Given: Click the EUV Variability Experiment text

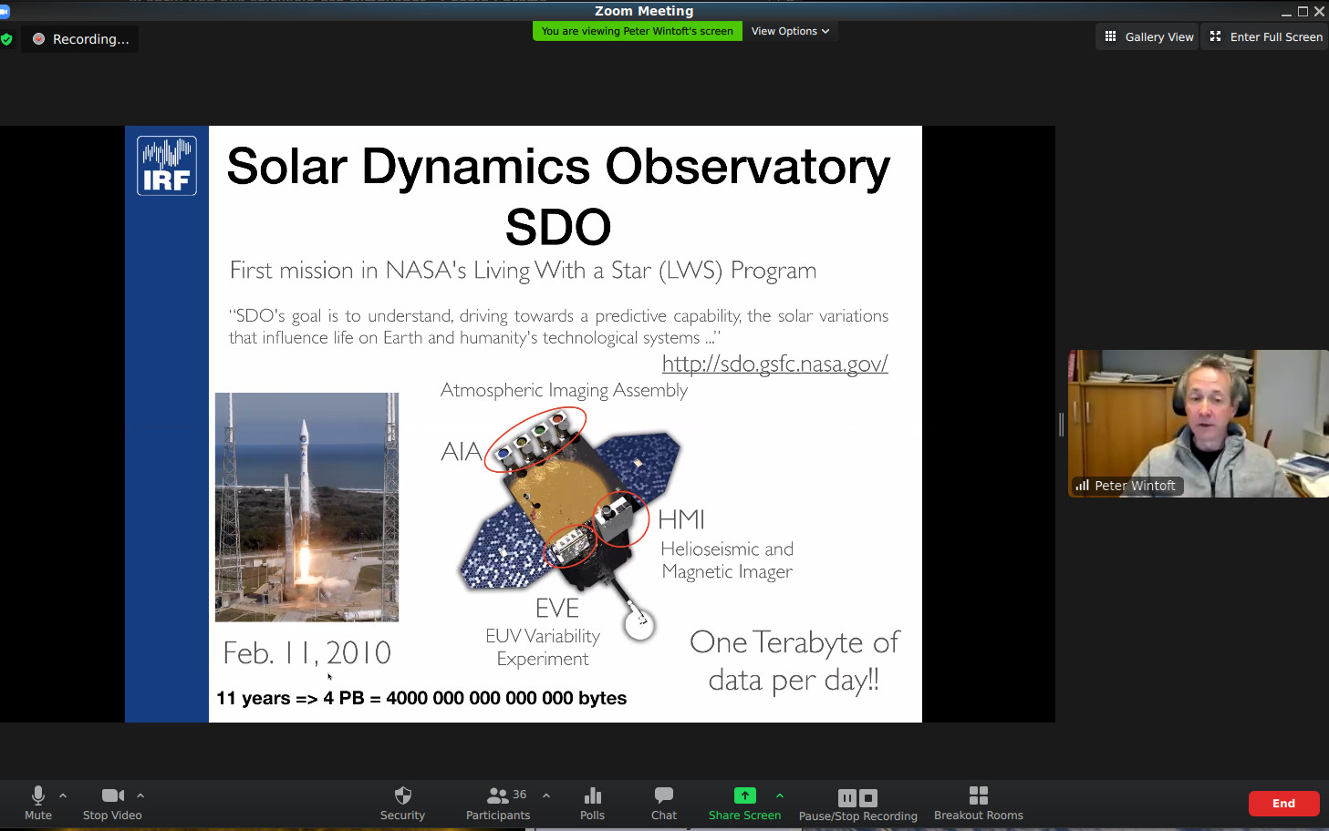Looking at the screenshot, I should (x=543, y=647).
